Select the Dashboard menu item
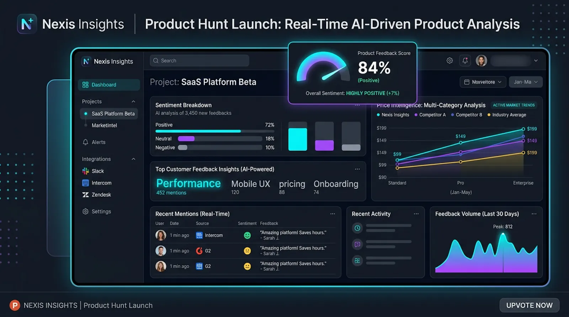Image resolution: width=569 pixels, height=317 pixels. 109,85
